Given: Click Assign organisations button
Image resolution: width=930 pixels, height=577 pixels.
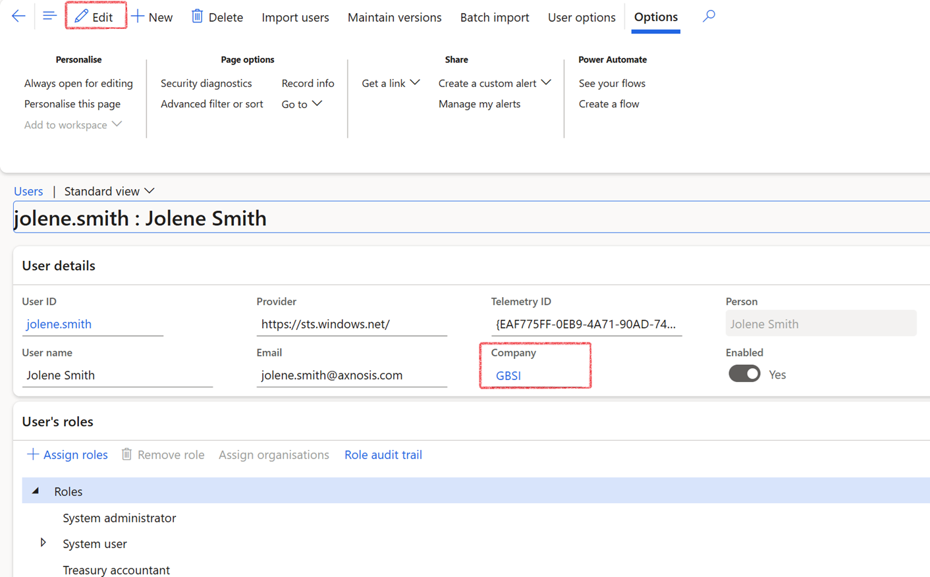Looking at the screenshot, I should [x=273, y=454].
